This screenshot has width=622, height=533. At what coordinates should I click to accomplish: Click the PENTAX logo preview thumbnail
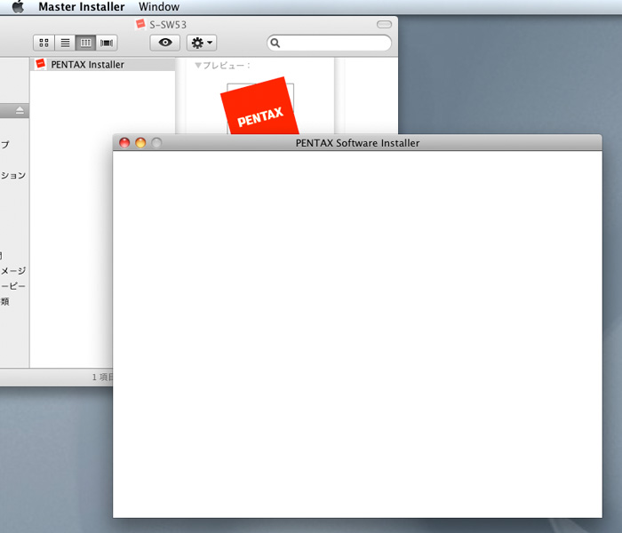pos(259,107)
